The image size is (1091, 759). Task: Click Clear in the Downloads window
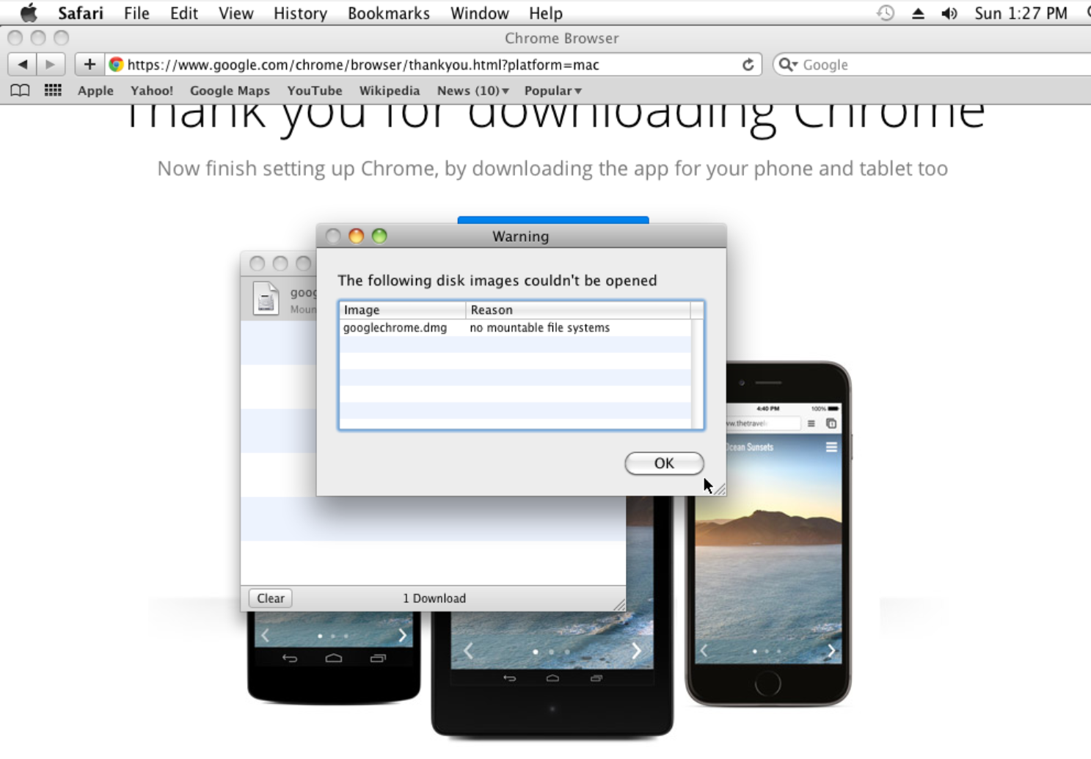(271, 598)
